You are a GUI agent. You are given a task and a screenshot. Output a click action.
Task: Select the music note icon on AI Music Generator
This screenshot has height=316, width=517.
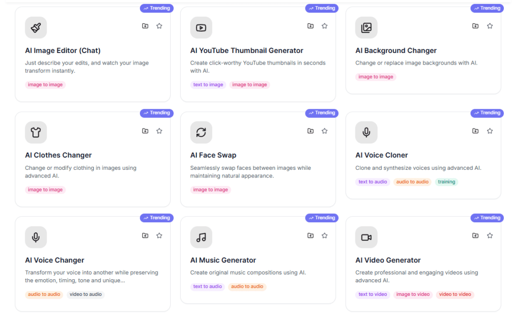pos(201,237)
